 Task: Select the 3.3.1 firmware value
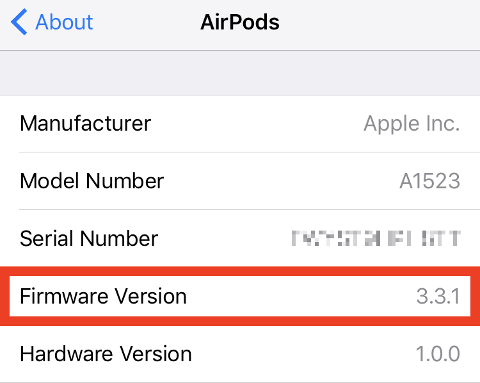438,297
